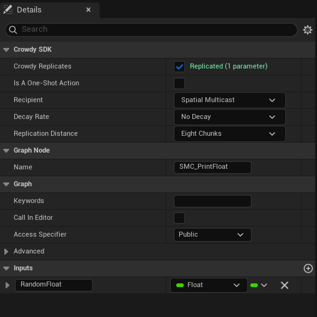Click the Replicated (1 parameter) text
The height and width of the screenshot is (317, 317).
pyautogui.click(x=229, y=66)
